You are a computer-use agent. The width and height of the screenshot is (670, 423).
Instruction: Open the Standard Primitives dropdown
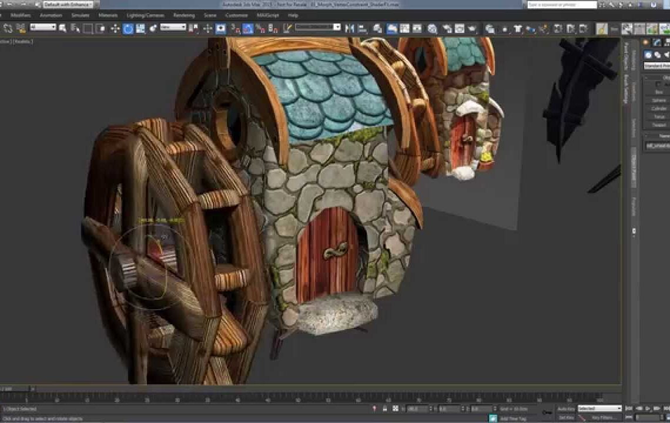tap(657, 65)
